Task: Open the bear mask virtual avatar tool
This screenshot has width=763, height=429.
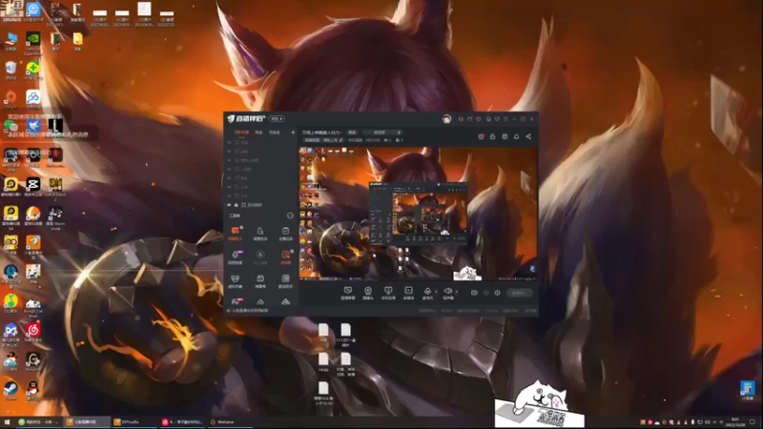Action: (235, 280)
